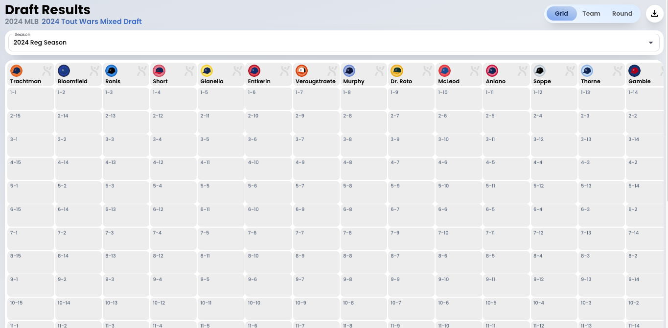The width and height of the screenshot is (668, 328).
Task: Click batter icon in Thorne column header
Action: (618, 70)
